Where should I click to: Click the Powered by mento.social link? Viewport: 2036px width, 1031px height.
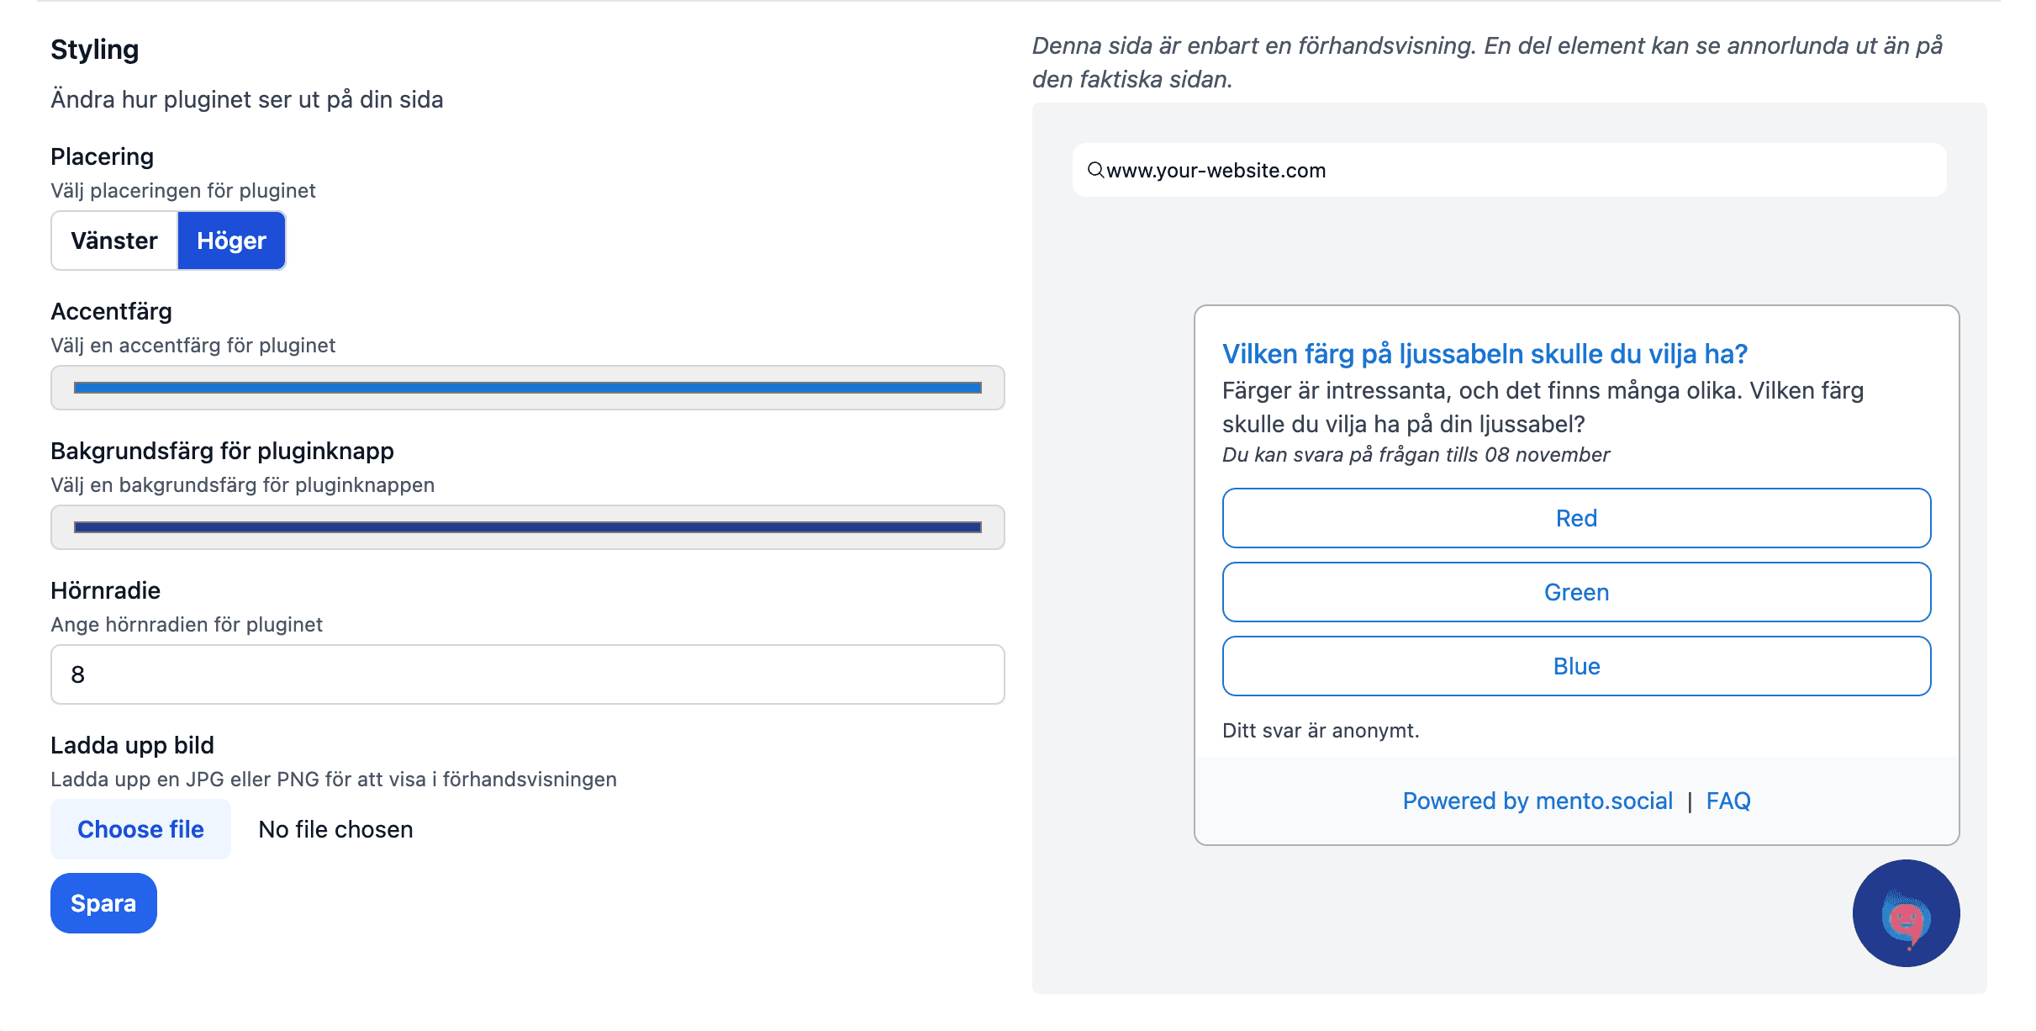pos(1532,800)
